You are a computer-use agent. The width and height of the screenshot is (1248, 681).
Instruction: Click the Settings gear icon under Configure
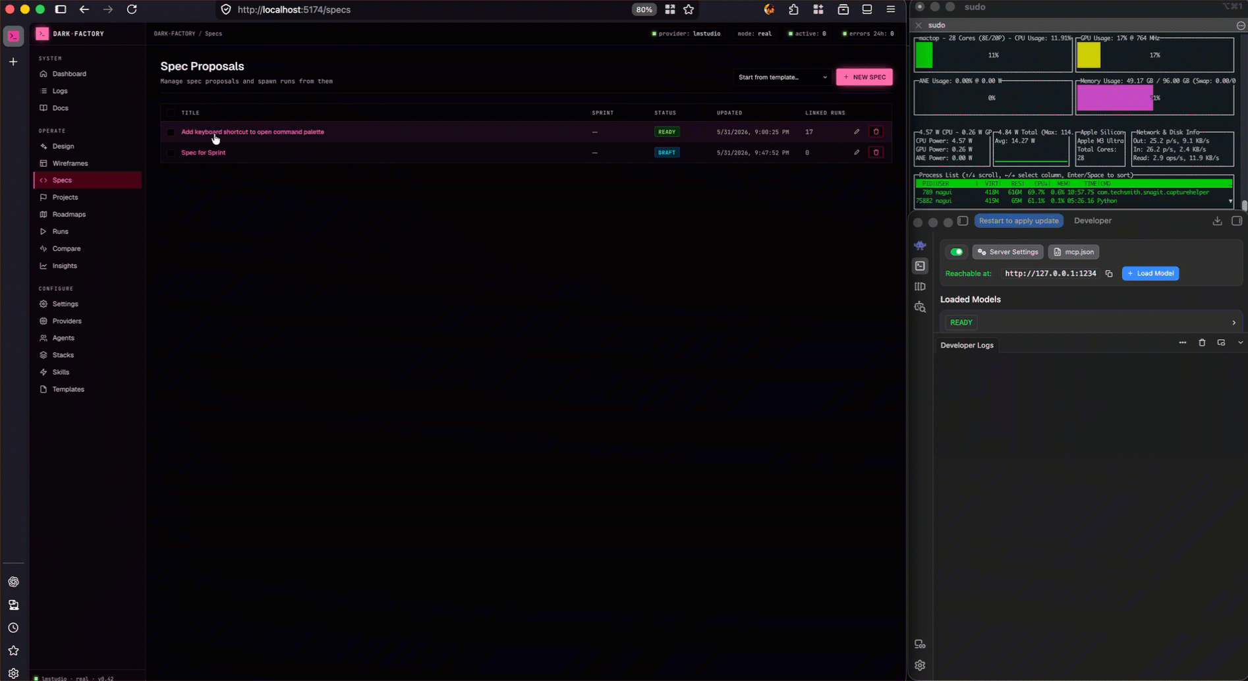coord(43,304)
